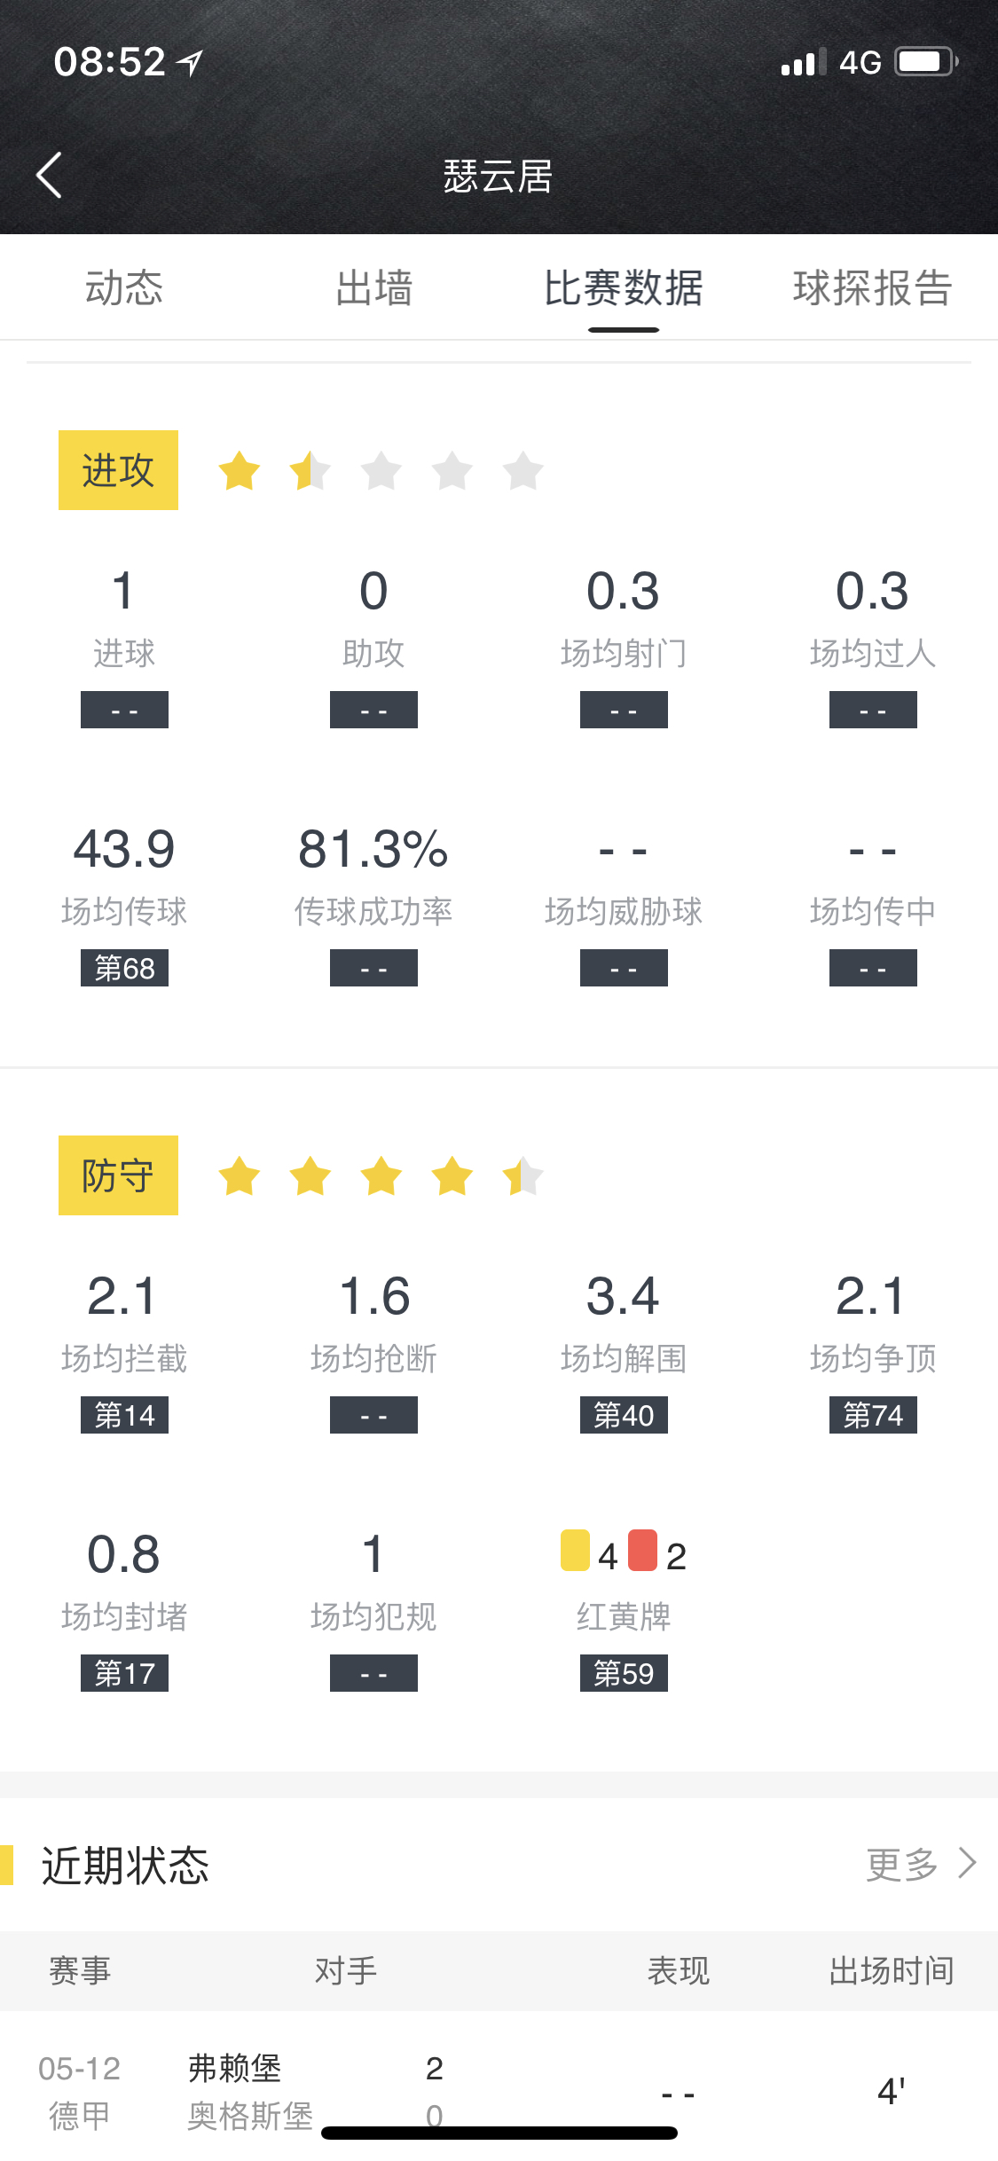The height and width of the screenshot is (2161, 998).
Task: Tap the location arrow beside the time
Action: tap(191, 62)
